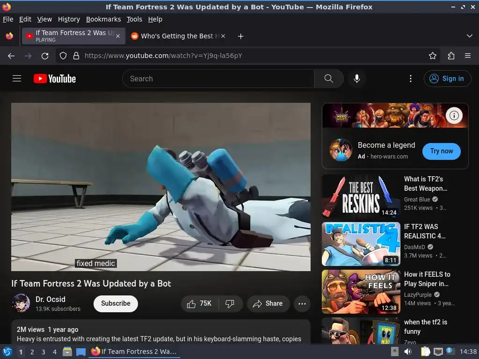Switch to workspace 2
Image resolution: width=479 pixels, height=359 pixels.
coord(32,352)
